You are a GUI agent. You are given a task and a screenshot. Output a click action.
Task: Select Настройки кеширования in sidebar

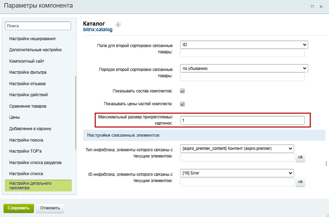(x=32, y=38)
